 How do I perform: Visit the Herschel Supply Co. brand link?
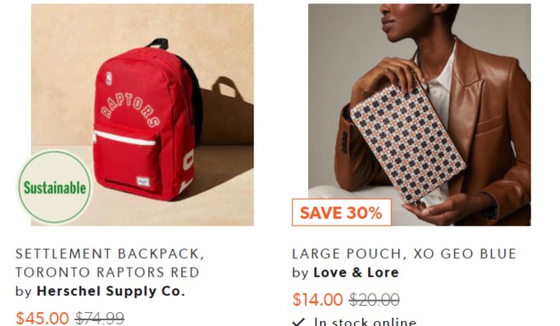pos(111,291)
